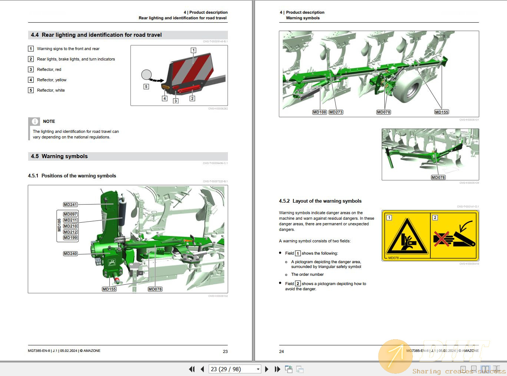Click the MD097 label in the diagram

pos(70,214)
